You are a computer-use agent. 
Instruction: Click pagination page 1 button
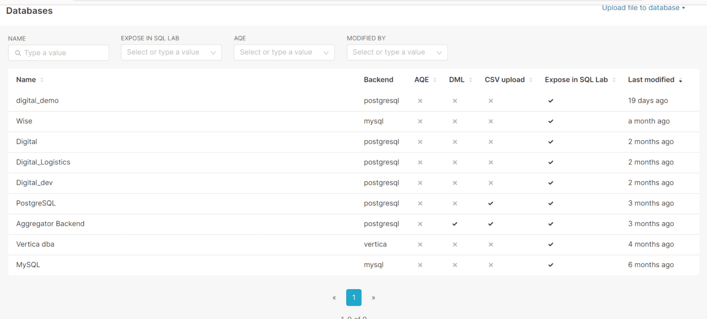click(x=353, y=297)
